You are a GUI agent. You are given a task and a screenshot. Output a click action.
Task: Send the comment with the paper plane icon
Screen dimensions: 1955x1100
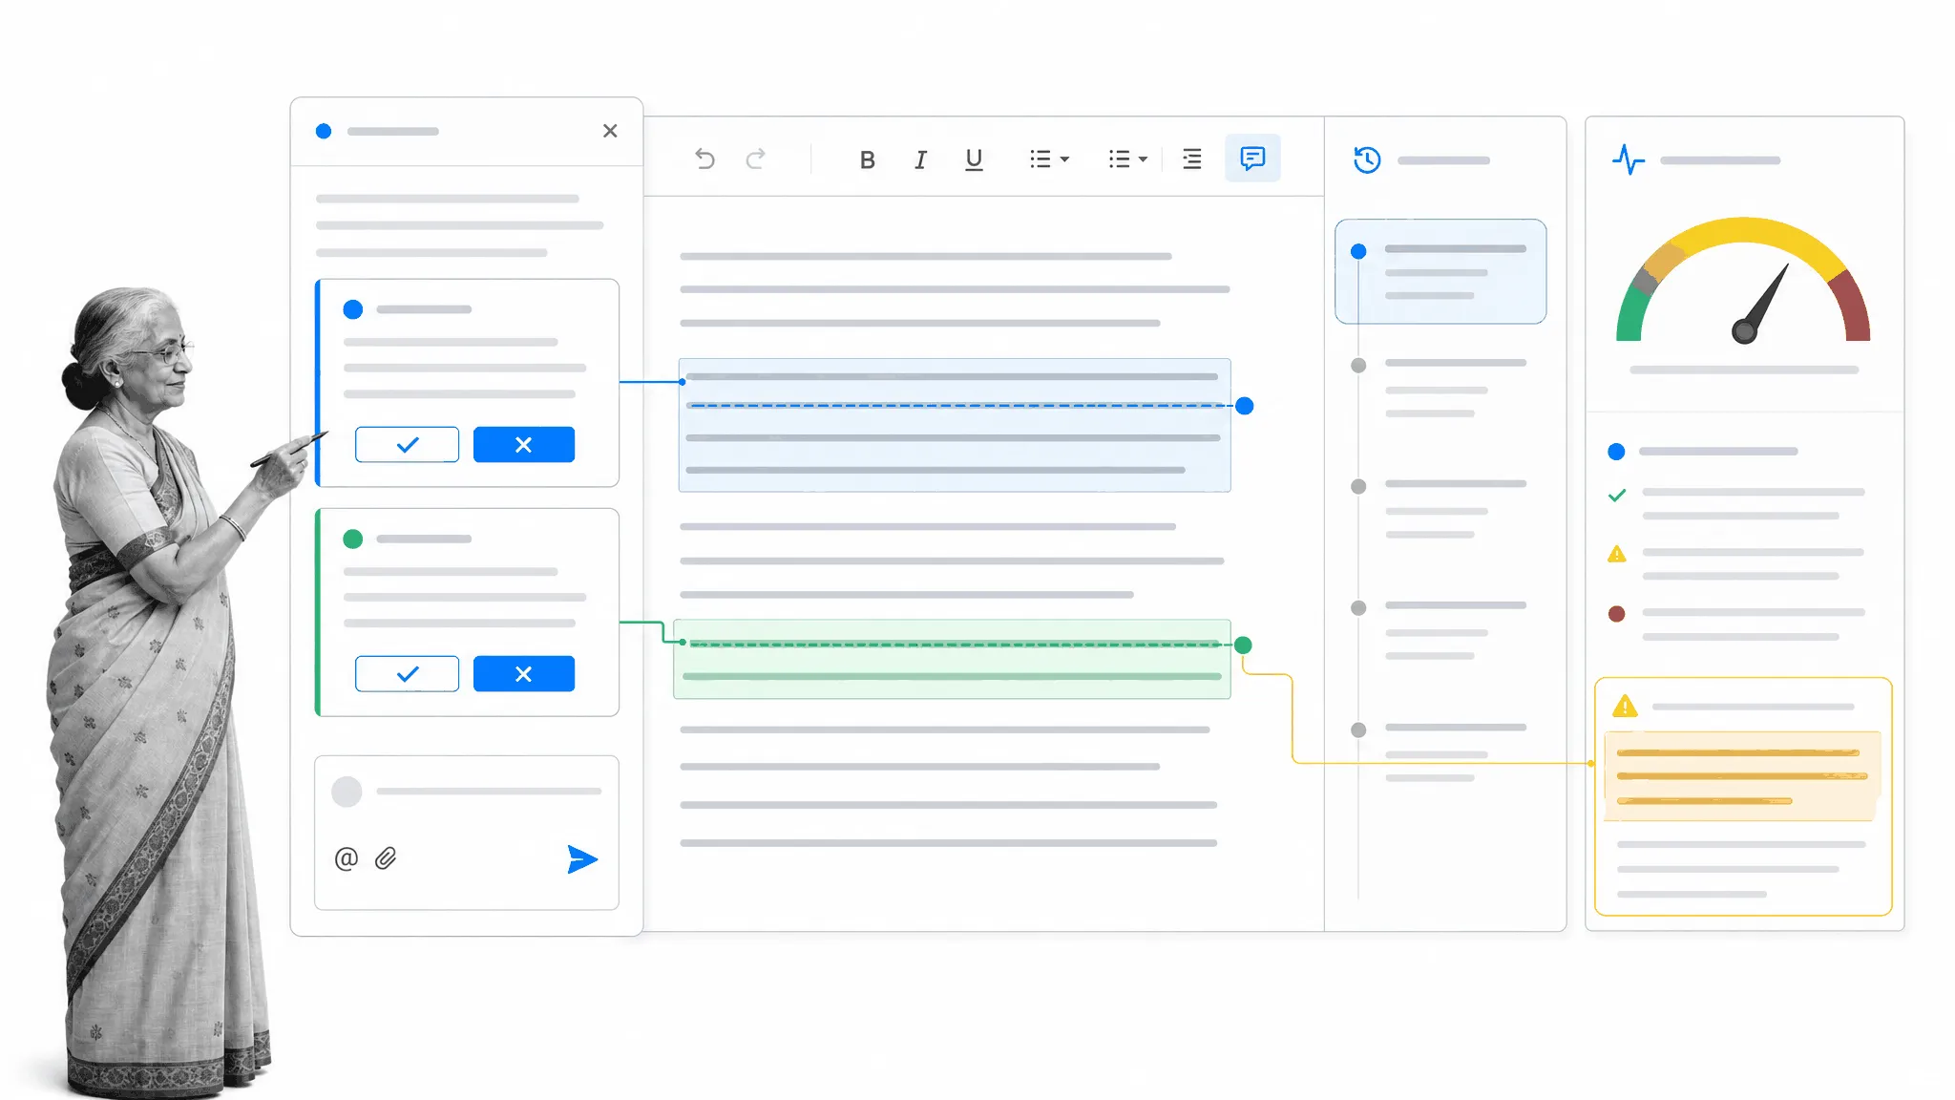click(x=581, y=859)
